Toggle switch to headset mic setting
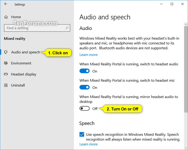This screenshot has height=150, width=188. point(84,87)
